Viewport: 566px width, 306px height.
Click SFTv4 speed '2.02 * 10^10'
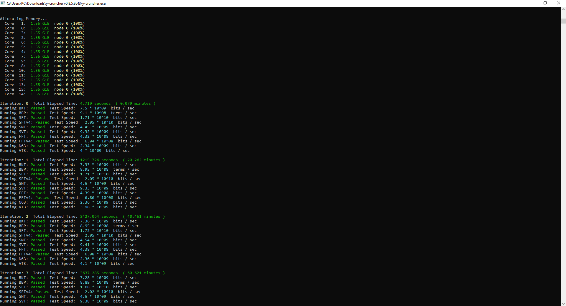pyautogui.click(x=99, y=292)
